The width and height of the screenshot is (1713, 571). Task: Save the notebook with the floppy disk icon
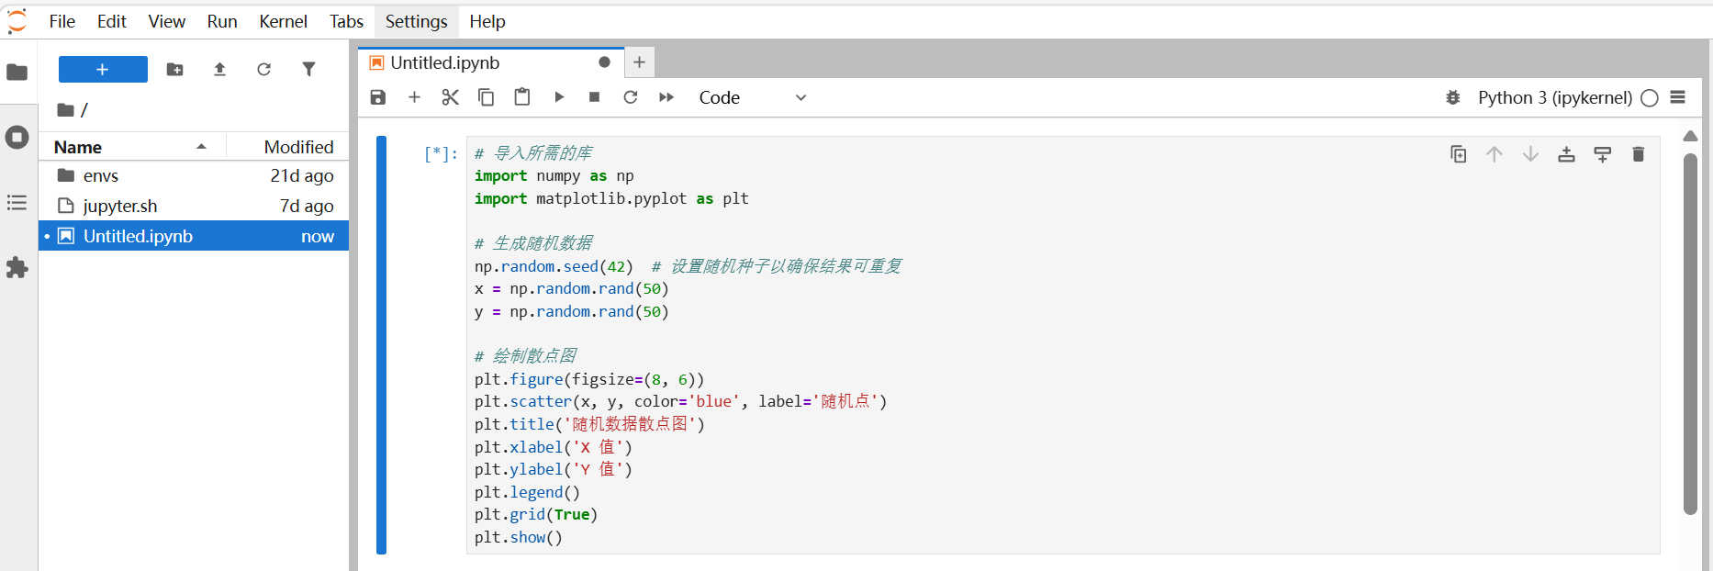(x=377, y=97)
